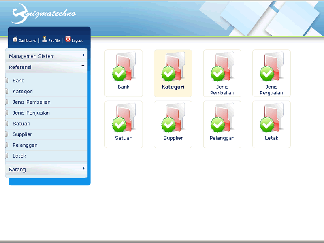
Task: Click the Profile user icon
Action: [x=45, y=39]
